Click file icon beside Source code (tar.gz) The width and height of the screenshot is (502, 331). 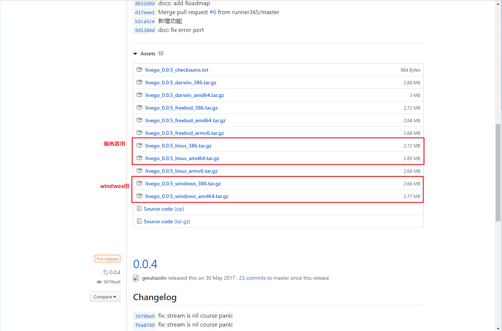coord(139,221)
